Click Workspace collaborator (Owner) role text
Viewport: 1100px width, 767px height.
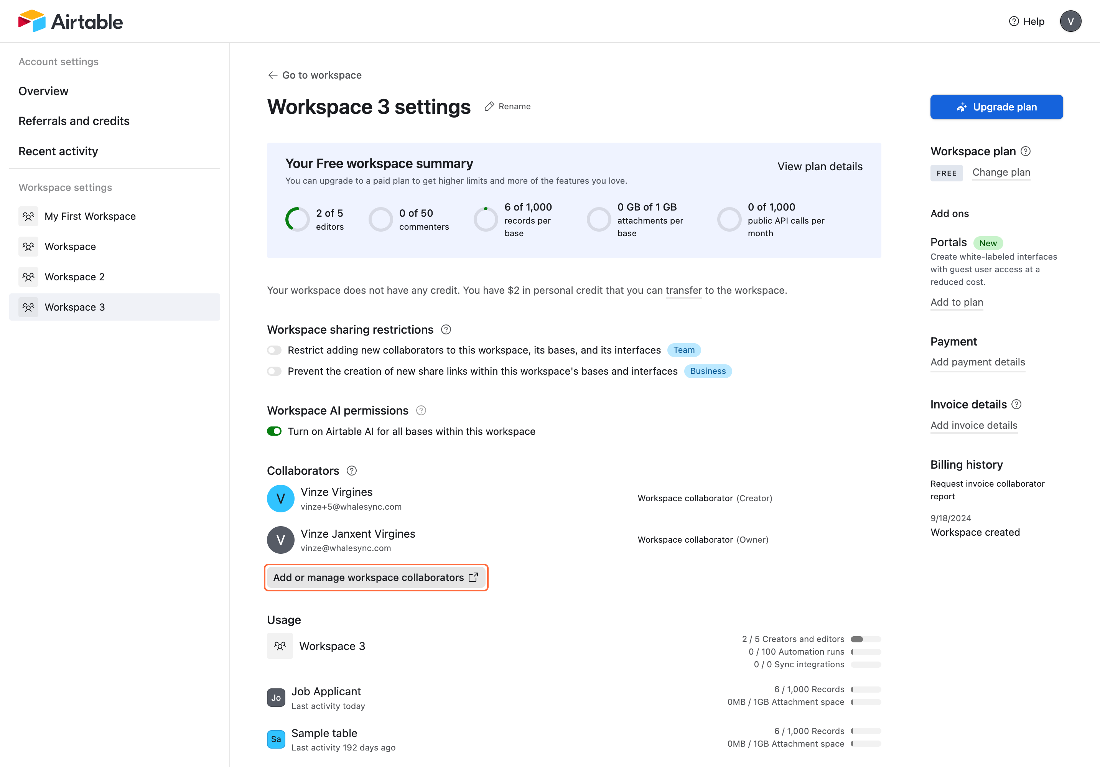point(703,540)
